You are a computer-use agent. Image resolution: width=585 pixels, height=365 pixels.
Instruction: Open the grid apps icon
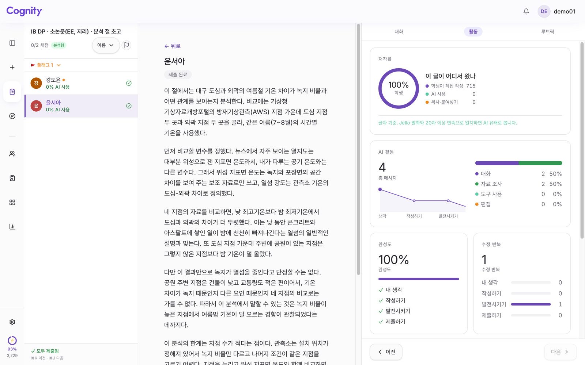coord(12,202)
